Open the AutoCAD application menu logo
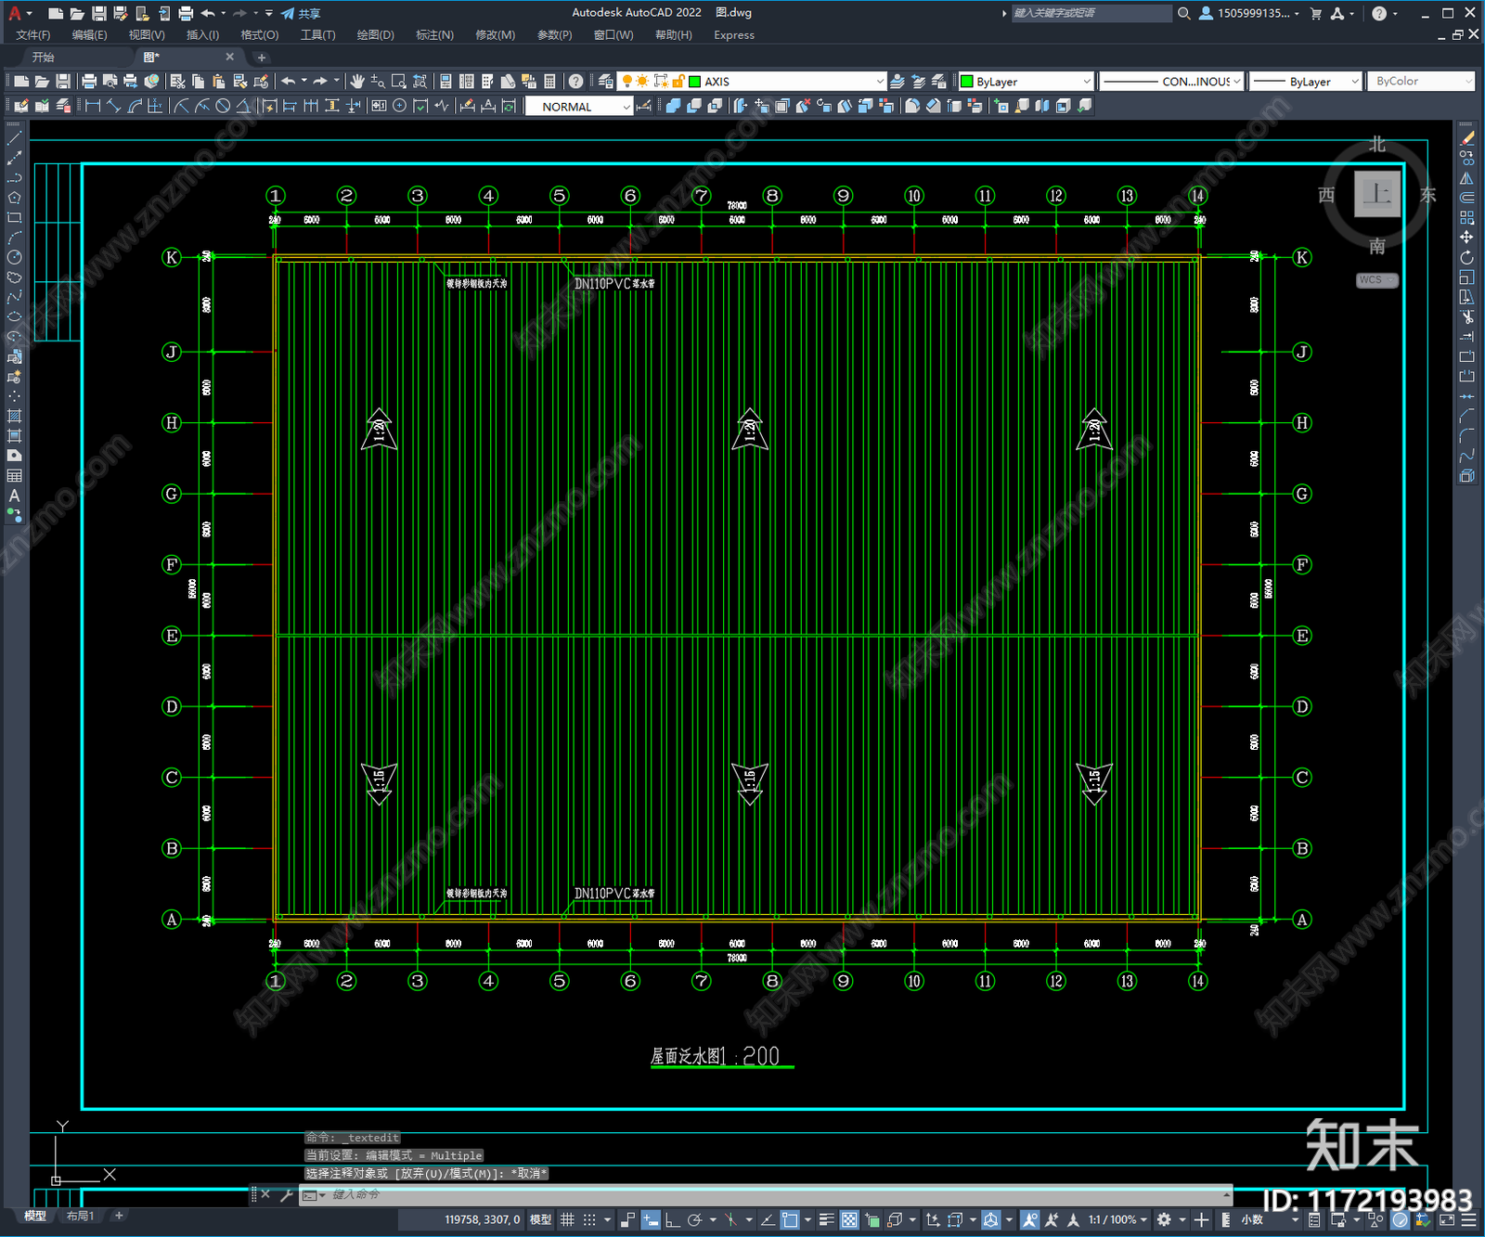Screen dimensions: 1485x1237 click(14, 13)
